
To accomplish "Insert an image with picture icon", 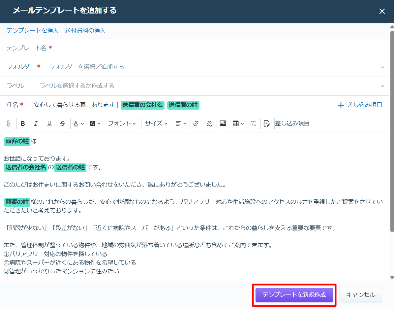I will tap(223, 123).
